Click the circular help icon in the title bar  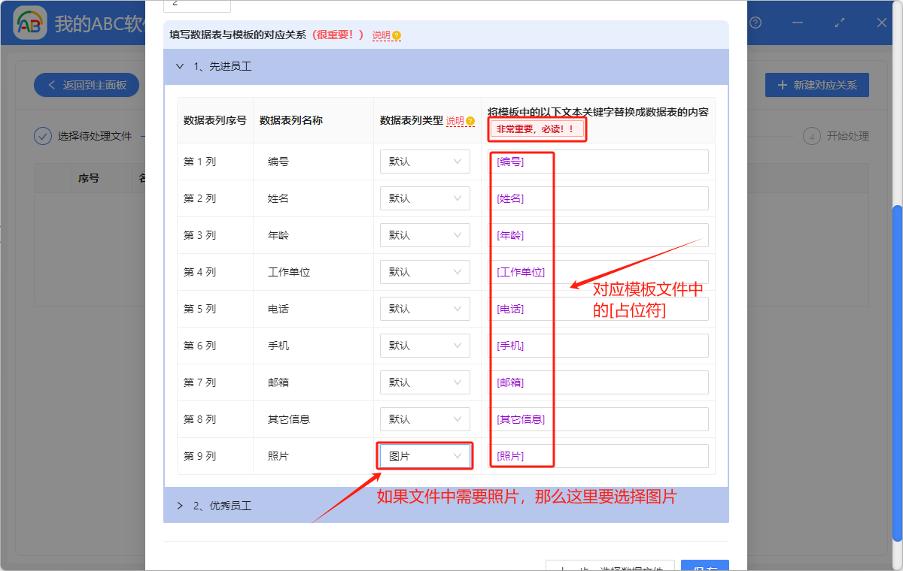tap(756, 23)
